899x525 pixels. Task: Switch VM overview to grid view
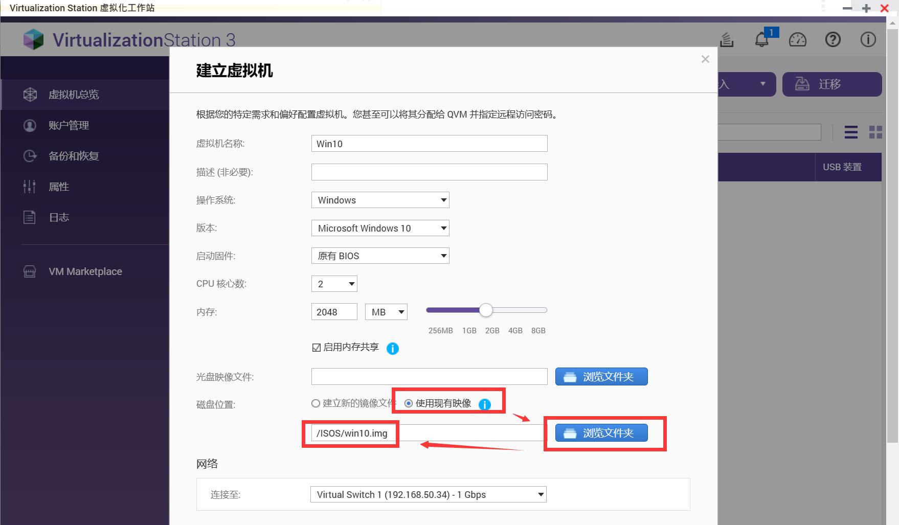click(x=876, y=132)
